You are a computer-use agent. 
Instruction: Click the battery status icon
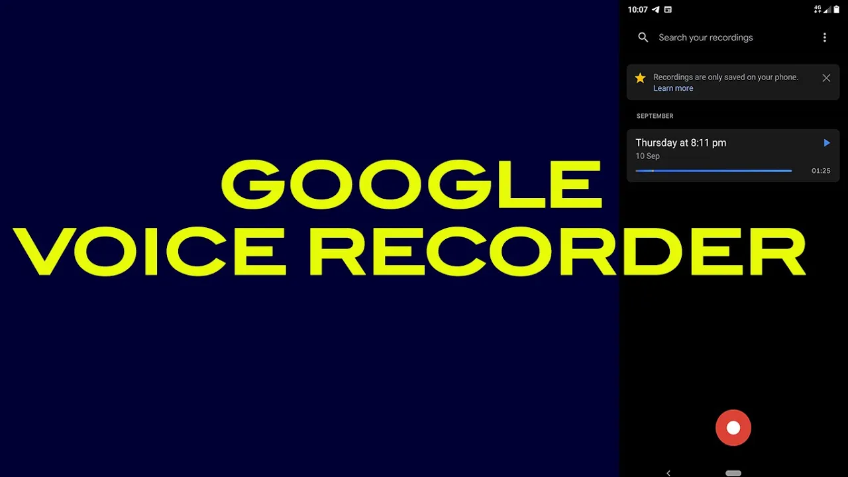[x=837, y=10]
